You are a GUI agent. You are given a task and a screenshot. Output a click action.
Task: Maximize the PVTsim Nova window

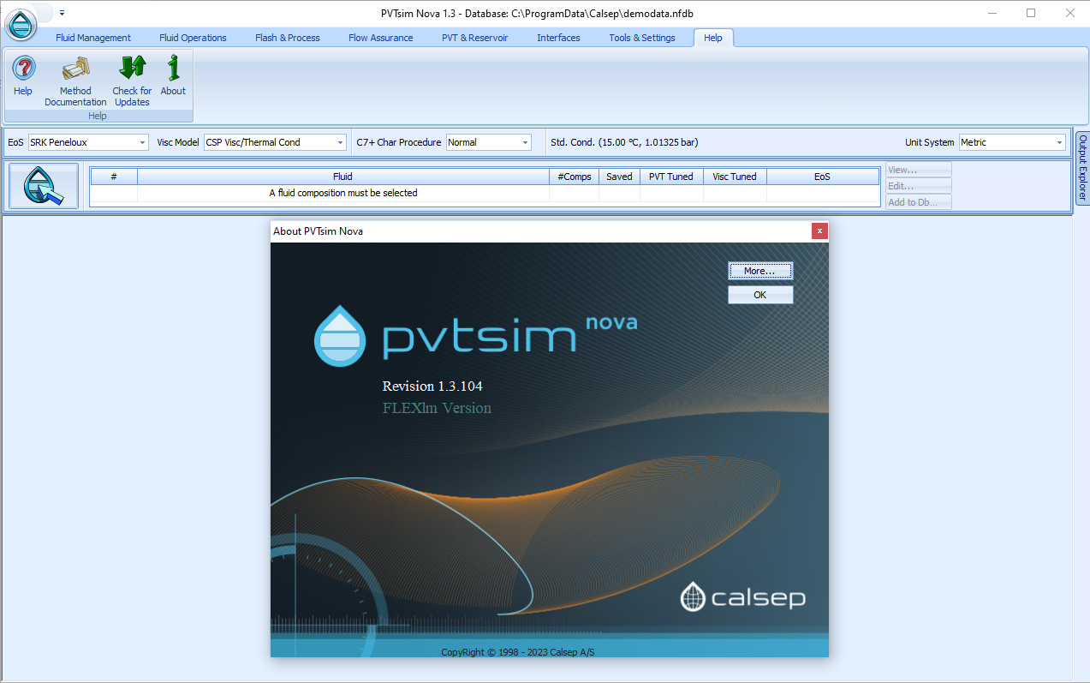point(1031,13)
